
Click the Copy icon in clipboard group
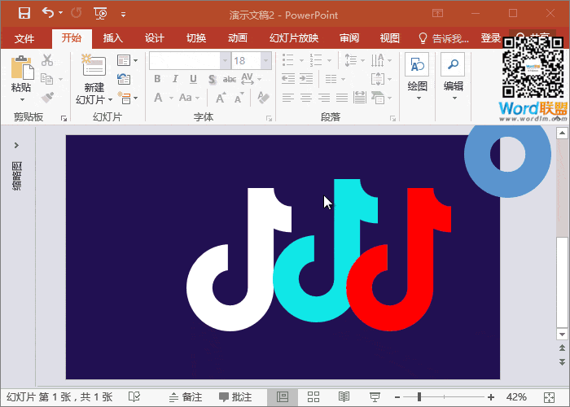(47, 79)
